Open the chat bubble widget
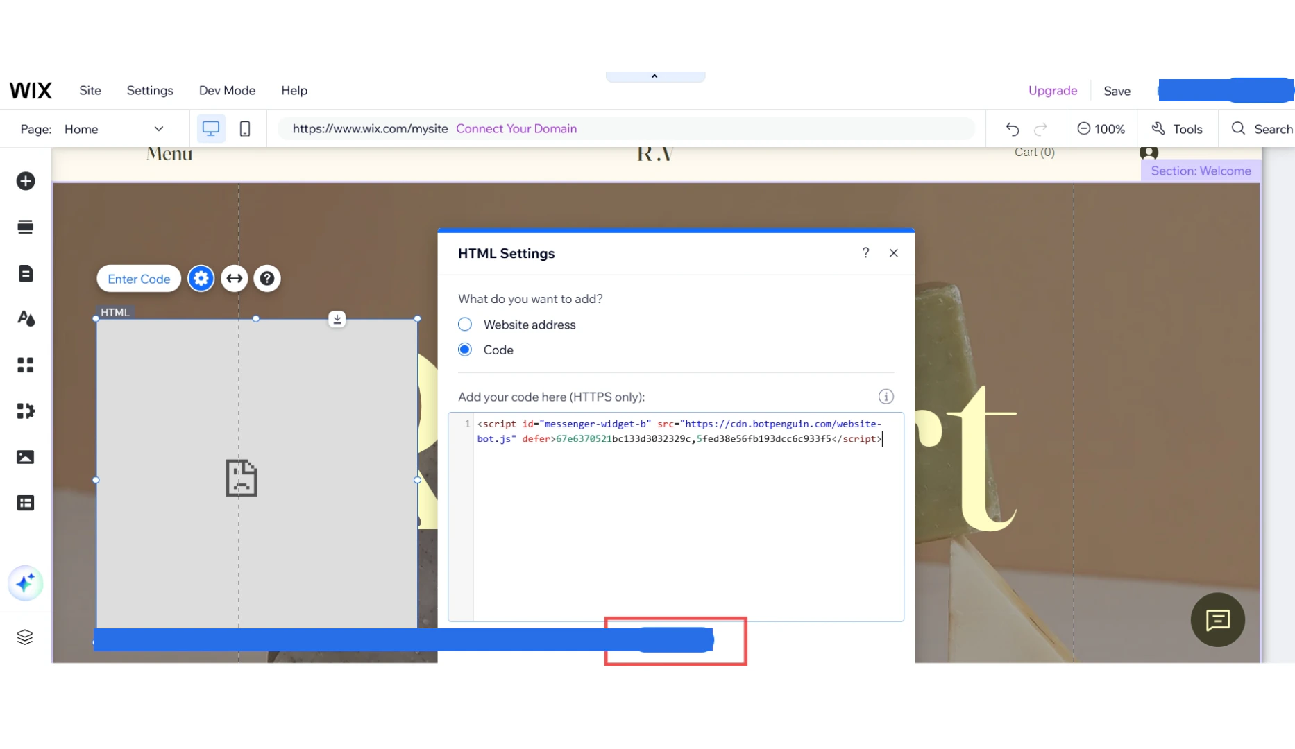The image size is (1295, 749). [x=1218, y=620]
